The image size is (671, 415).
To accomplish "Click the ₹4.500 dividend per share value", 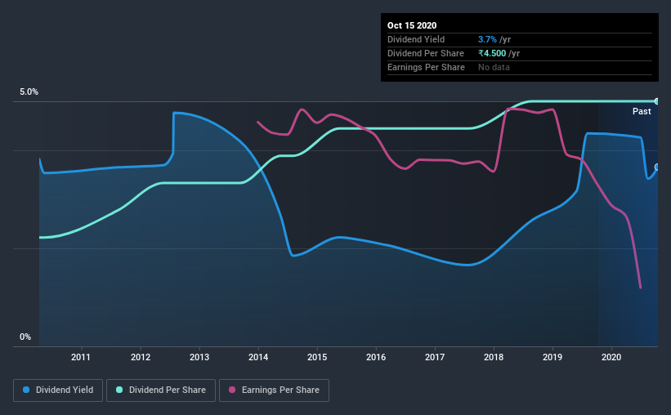I will [492, 53].
